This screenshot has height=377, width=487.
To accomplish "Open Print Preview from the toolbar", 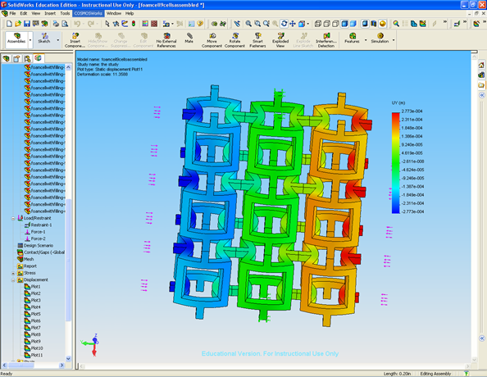I will point(65,24).
